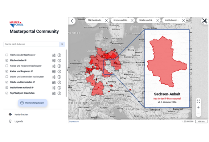The image size is (209, 142).
Task: Open settings sliders for Institutionen national IP
Action: tap(54, 88)
